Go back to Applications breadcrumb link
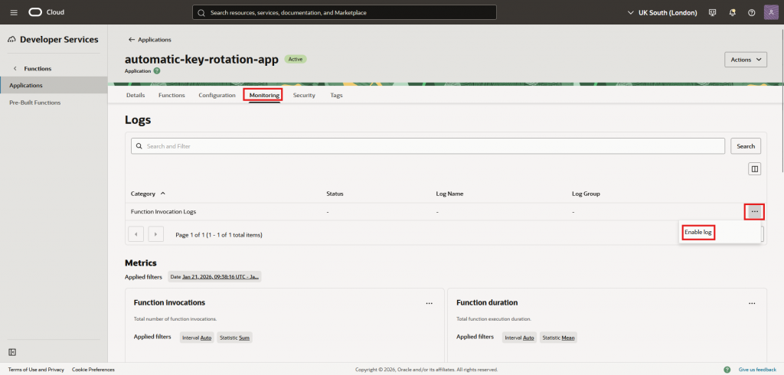 (x=150, y=39)
